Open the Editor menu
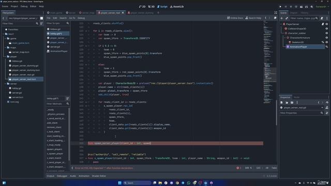The width and height of the screenshot is (331, 186). point(33,6)
